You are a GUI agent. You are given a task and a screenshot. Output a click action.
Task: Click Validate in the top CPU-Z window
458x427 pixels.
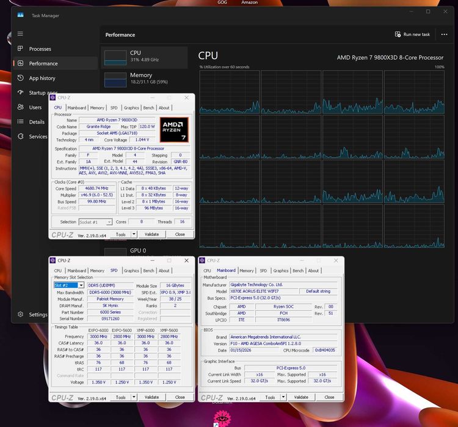tap(152, 234)
